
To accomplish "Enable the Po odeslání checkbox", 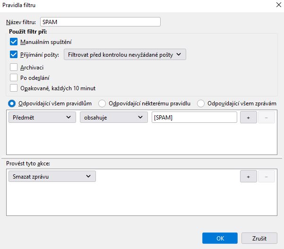I will click(x=13, y=77).
